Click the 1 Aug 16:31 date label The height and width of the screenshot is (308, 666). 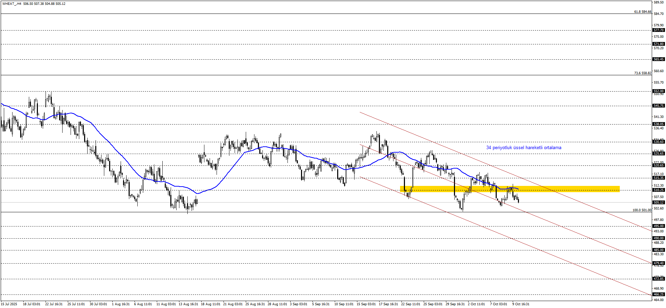tap(121, 304)
